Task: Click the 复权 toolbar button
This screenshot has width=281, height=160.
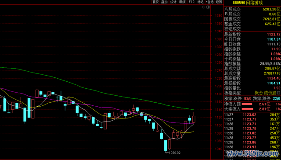Action: [x=155, y=2]
